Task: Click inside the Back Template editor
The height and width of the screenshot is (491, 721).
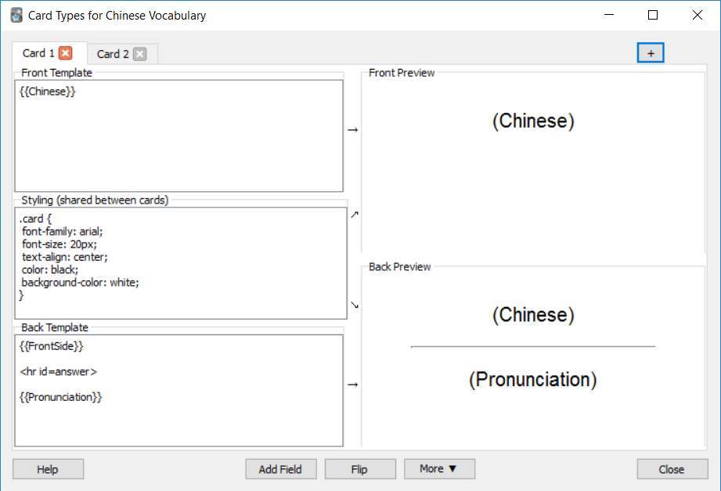Action: (178, 388)
